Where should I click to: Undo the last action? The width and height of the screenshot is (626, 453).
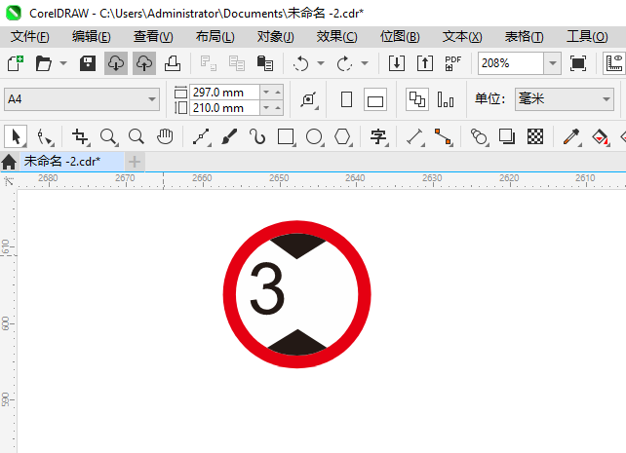point(301,63)
